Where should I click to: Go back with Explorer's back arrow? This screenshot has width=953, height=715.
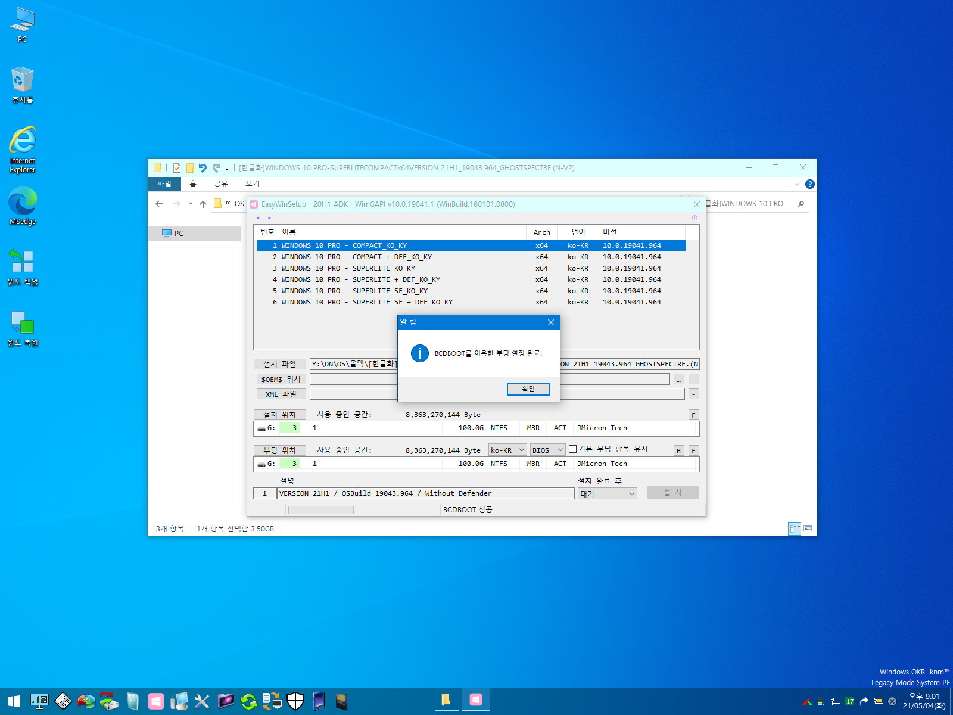click(159, 204)
